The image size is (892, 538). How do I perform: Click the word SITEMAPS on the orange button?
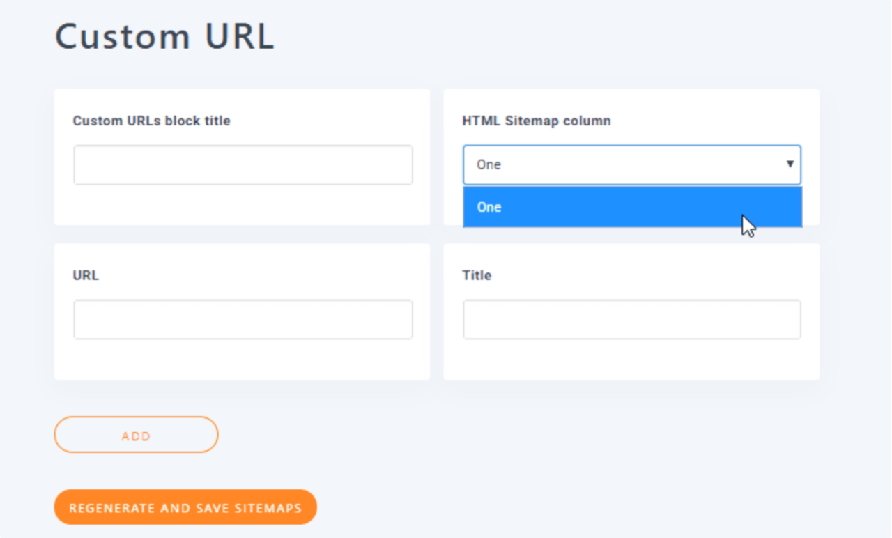271,508
